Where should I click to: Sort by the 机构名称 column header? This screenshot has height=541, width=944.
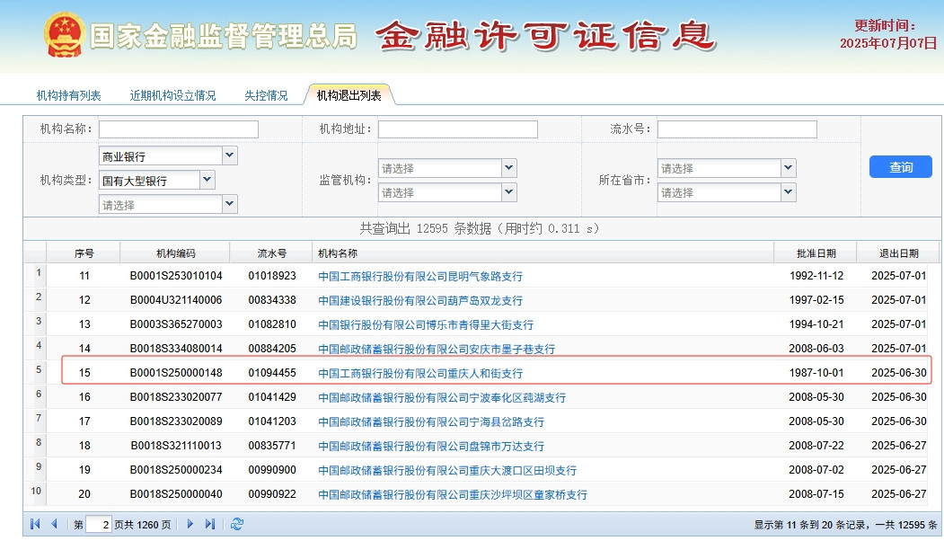[543, 253]
